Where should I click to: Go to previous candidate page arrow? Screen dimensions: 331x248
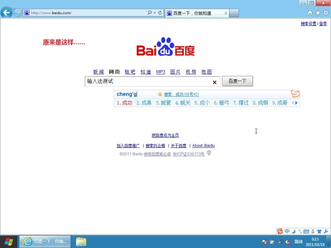point(293,103)
